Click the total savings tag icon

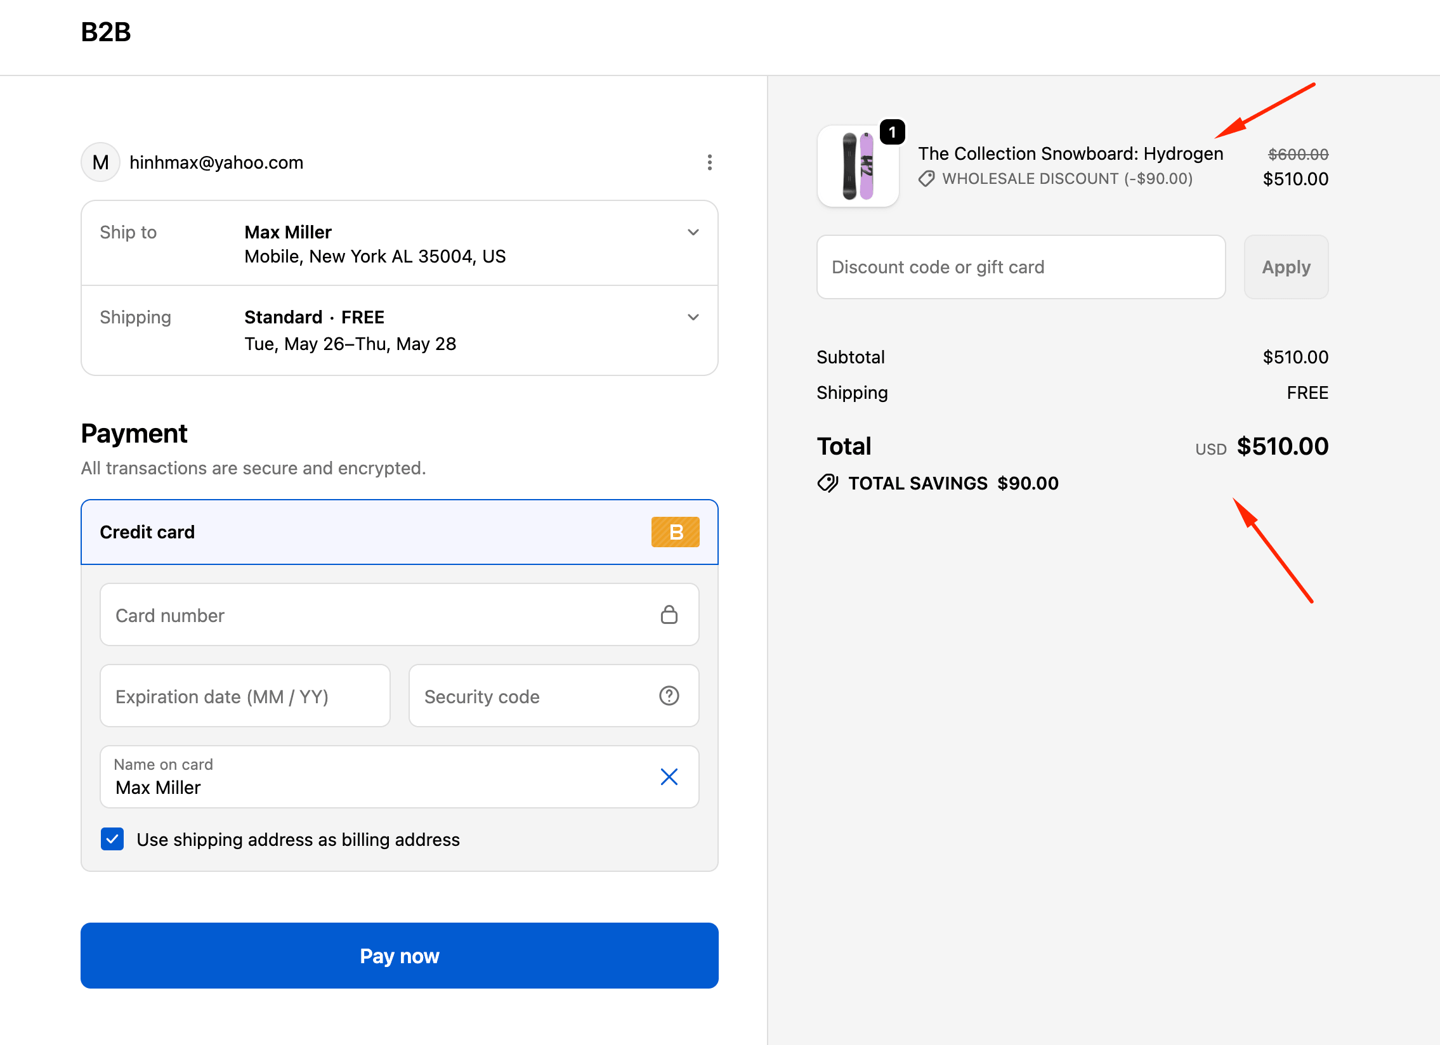coord(827,483)
